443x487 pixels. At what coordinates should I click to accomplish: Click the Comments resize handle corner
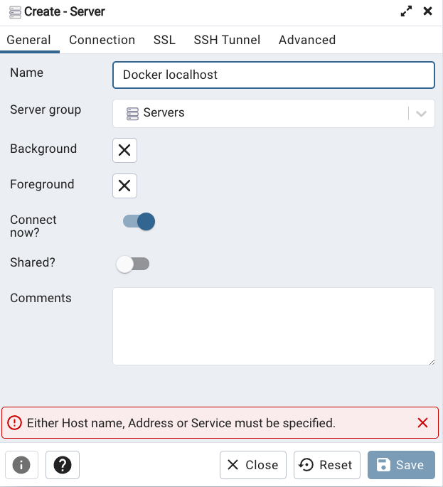[432, 362]
